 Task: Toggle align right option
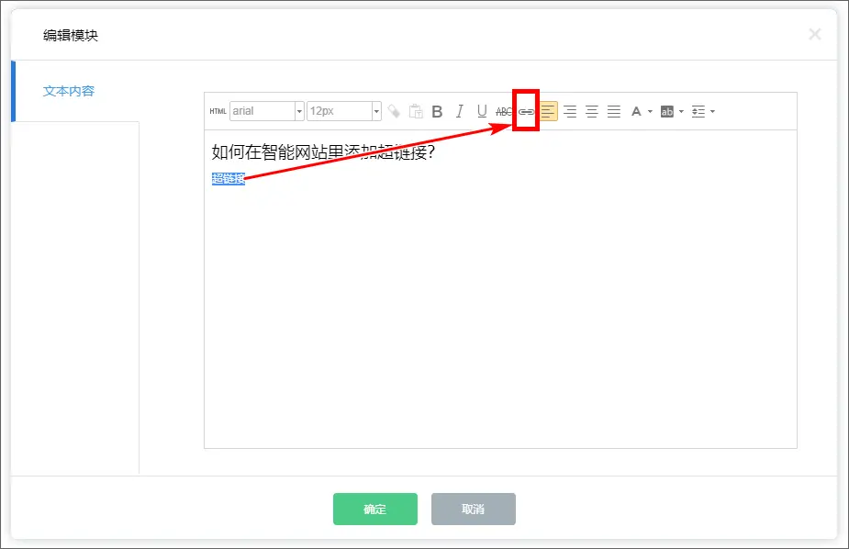click(x=570, y=111)
